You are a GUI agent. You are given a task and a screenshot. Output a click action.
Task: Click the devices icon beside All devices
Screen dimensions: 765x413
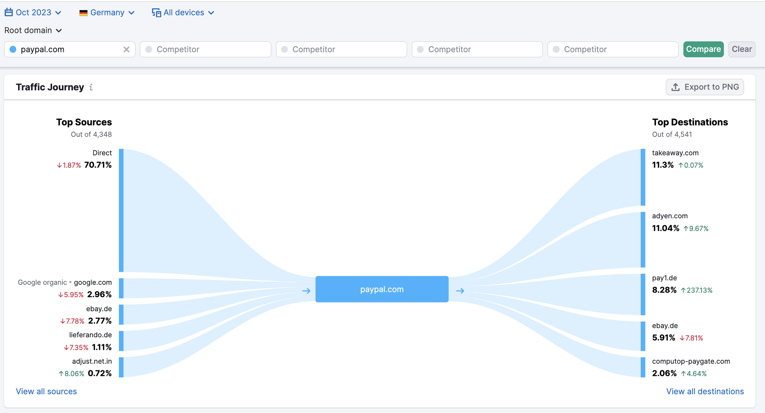pyautogui.click(x=156, y=12)
